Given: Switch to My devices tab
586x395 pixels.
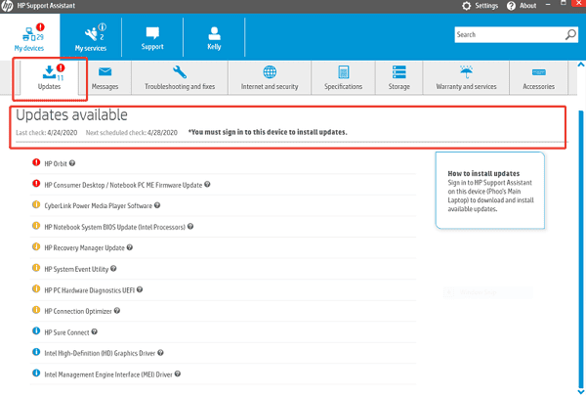Looking at the screenshot, I should coord(28,35).
